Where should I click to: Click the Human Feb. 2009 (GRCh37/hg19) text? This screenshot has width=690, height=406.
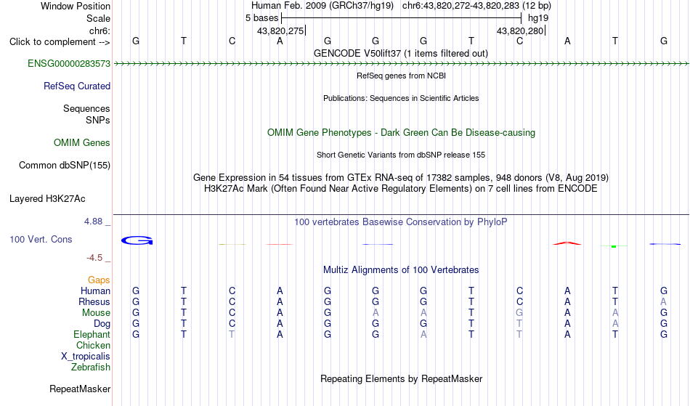(322, 6)
